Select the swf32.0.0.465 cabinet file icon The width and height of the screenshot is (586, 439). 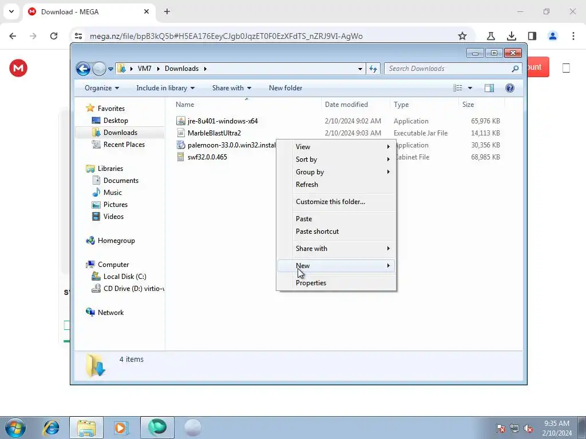tap(181, 157)
